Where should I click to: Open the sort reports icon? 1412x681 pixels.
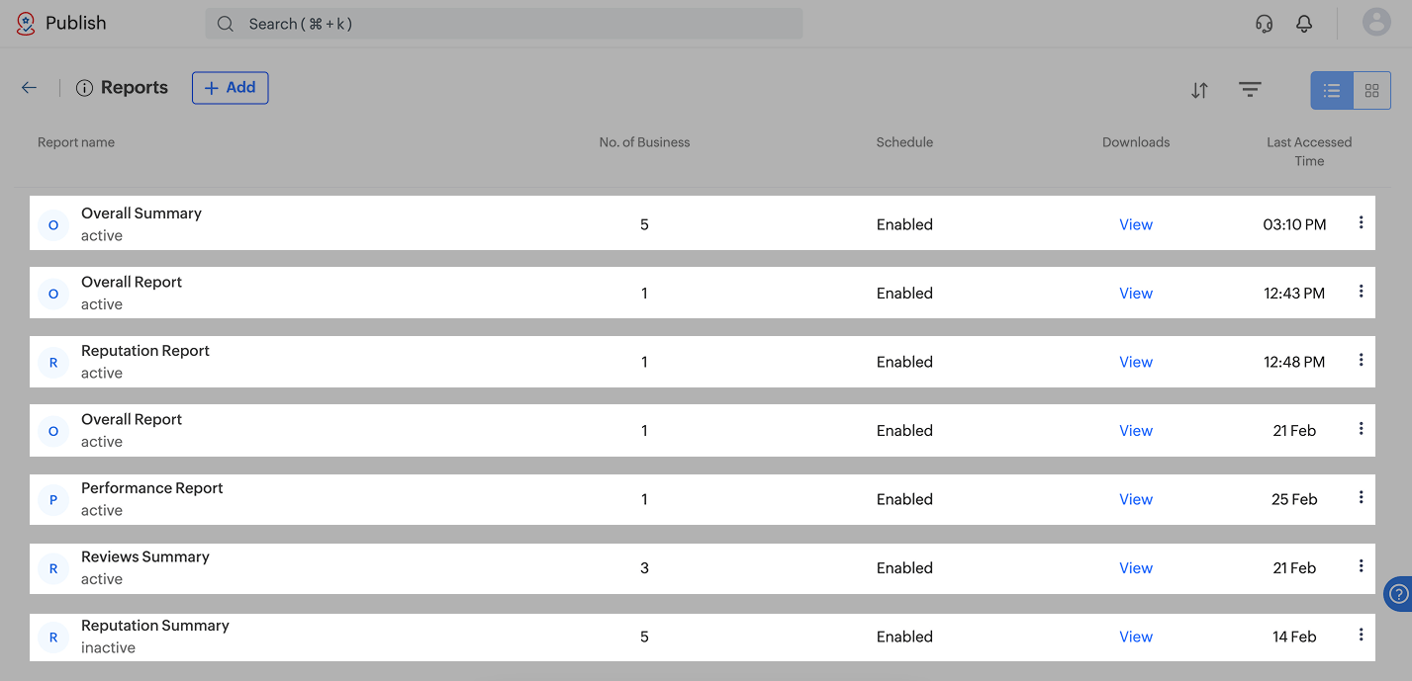coord(1199,91)
